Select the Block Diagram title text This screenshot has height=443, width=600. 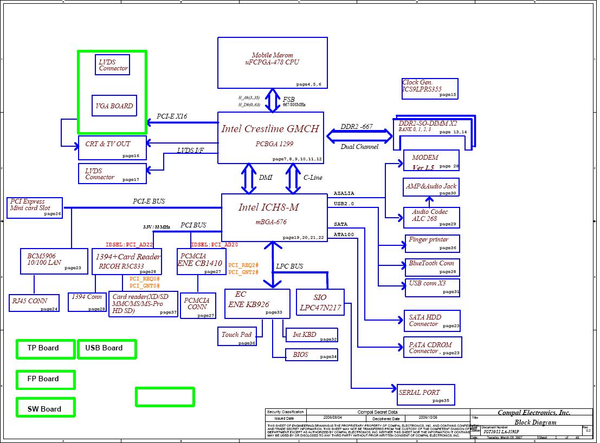coord(536,422)
